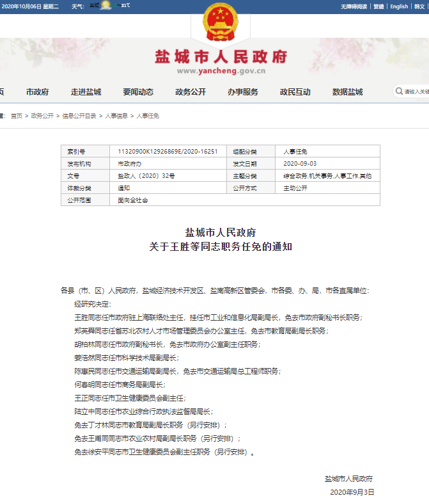
Task: Click www.yancheng.gov.cn URL text in banner
Action: (x=221, y=71)
